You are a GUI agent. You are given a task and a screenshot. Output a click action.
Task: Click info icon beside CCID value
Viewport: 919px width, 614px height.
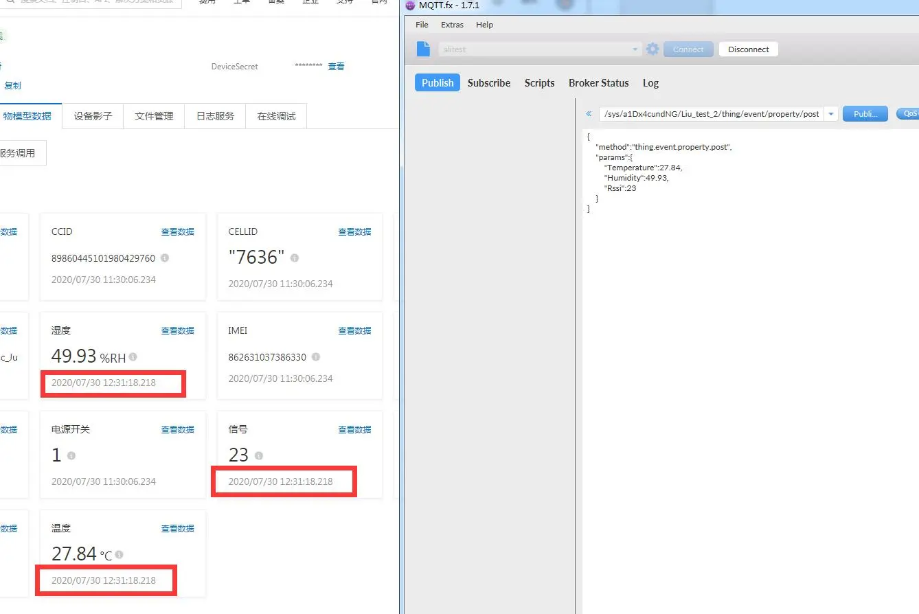pyautogui.click(x=165, y=258)
